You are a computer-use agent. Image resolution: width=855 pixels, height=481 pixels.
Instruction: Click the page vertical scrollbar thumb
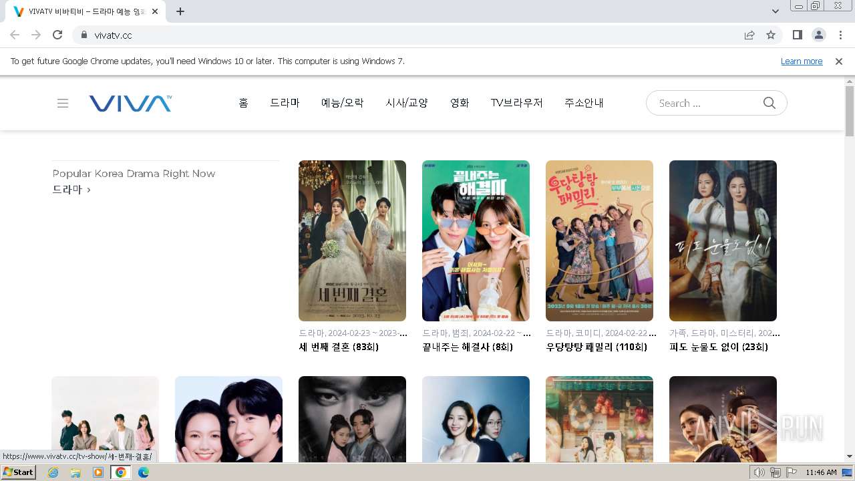click(850, 111)
